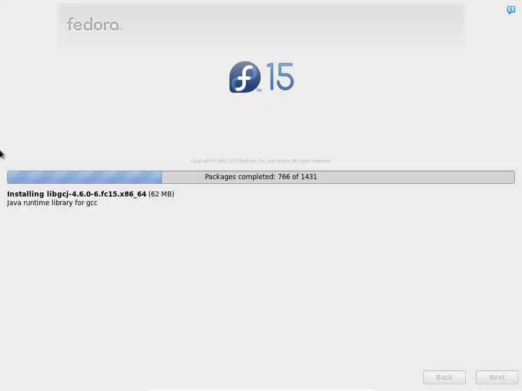
Task: Open the blue speech-bubble release notes icon
Action: click(x=511, y=10)
